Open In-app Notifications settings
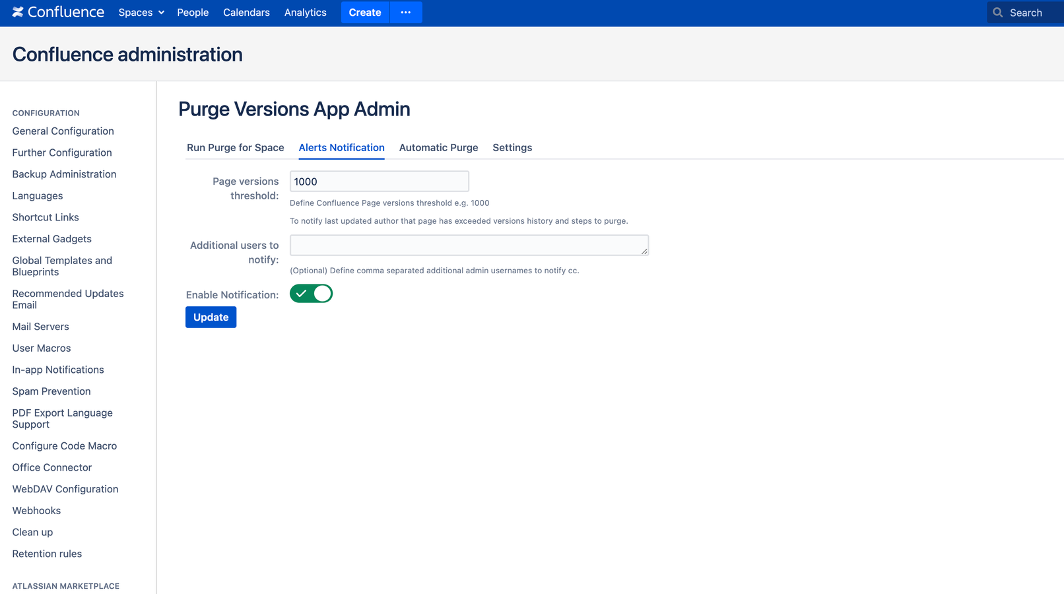 pyautogui.click(x=58, y=370)
